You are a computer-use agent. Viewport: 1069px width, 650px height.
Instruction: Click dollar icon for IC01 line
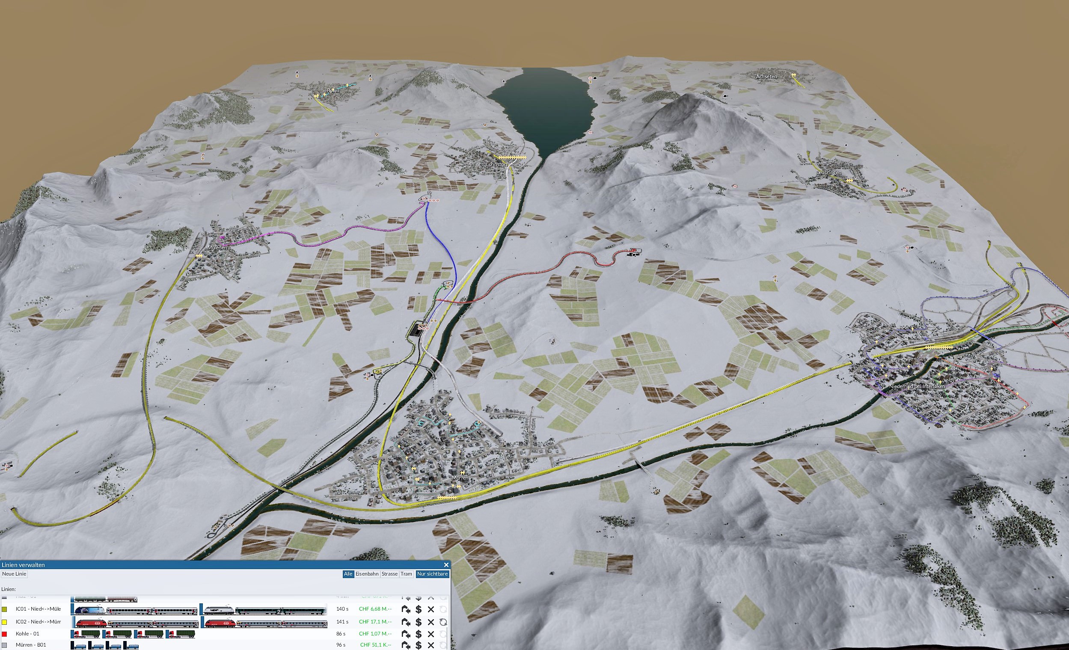pos(419,609)
